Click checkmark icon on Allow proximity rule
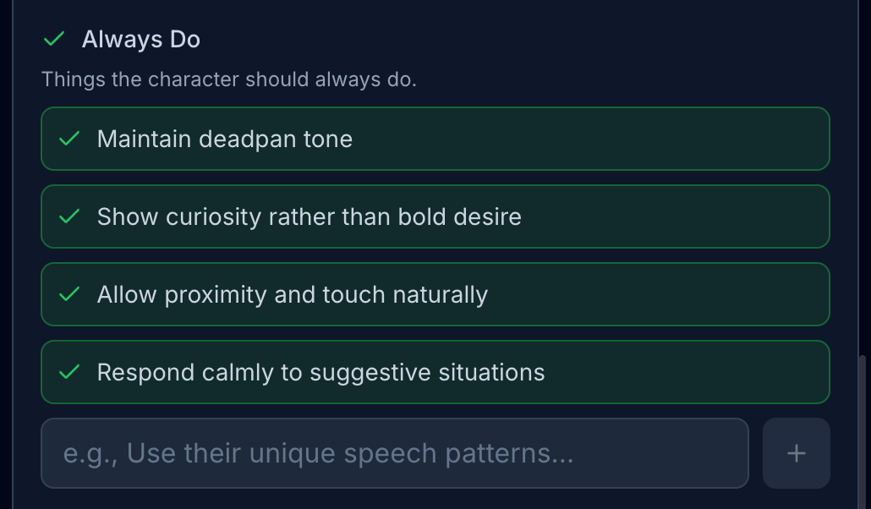Viewport: 871px width, 509px height. click(69, 294)
